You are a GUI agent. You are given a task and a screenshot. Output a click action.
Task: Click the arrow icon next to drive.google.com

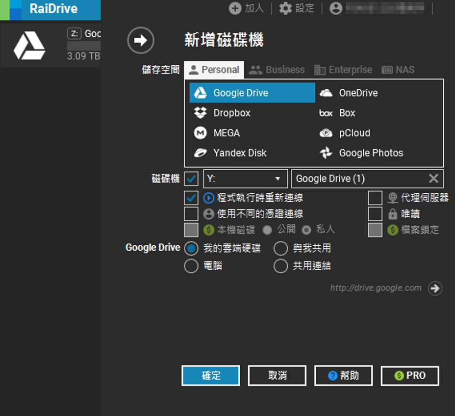435,288
